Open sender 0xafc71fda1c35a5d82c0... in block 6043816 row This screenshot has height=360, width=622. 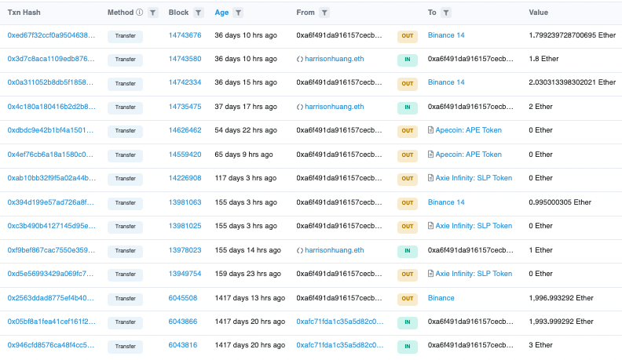click(340, 345)
